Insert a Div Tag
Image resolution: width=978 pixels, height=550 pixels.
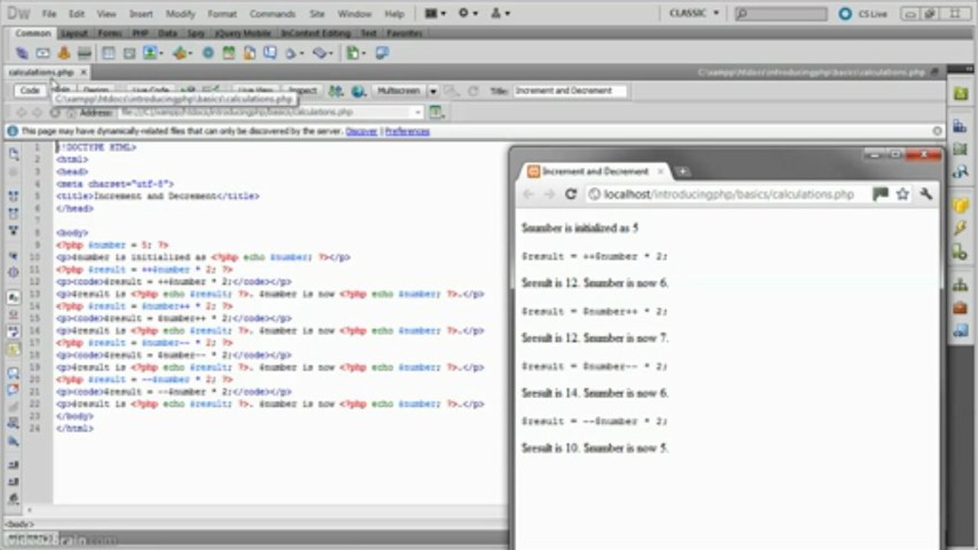(x=129, y=53)
